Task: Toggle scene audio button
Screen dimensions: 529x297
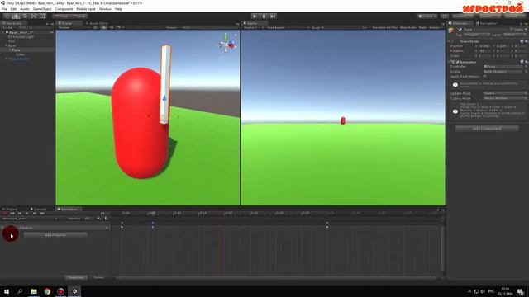Action: (x=112, y=27)
